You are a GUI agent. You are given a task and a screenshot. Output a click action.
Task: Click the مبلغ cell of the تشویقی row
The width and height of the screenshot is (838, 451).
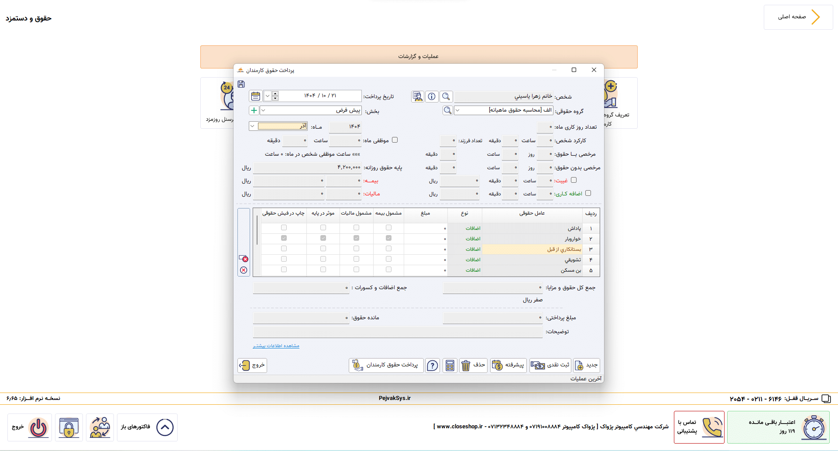426,260
